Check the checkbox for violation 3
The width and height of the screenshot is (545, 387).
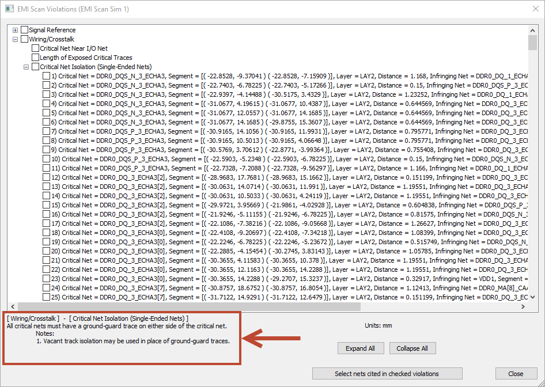(x=46, y=94)
